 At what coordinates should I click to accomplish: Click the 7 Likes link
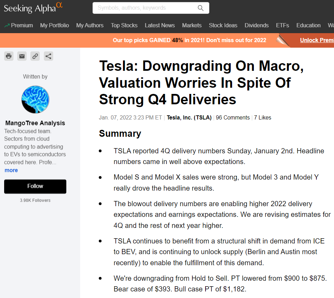tap(263, 118)
